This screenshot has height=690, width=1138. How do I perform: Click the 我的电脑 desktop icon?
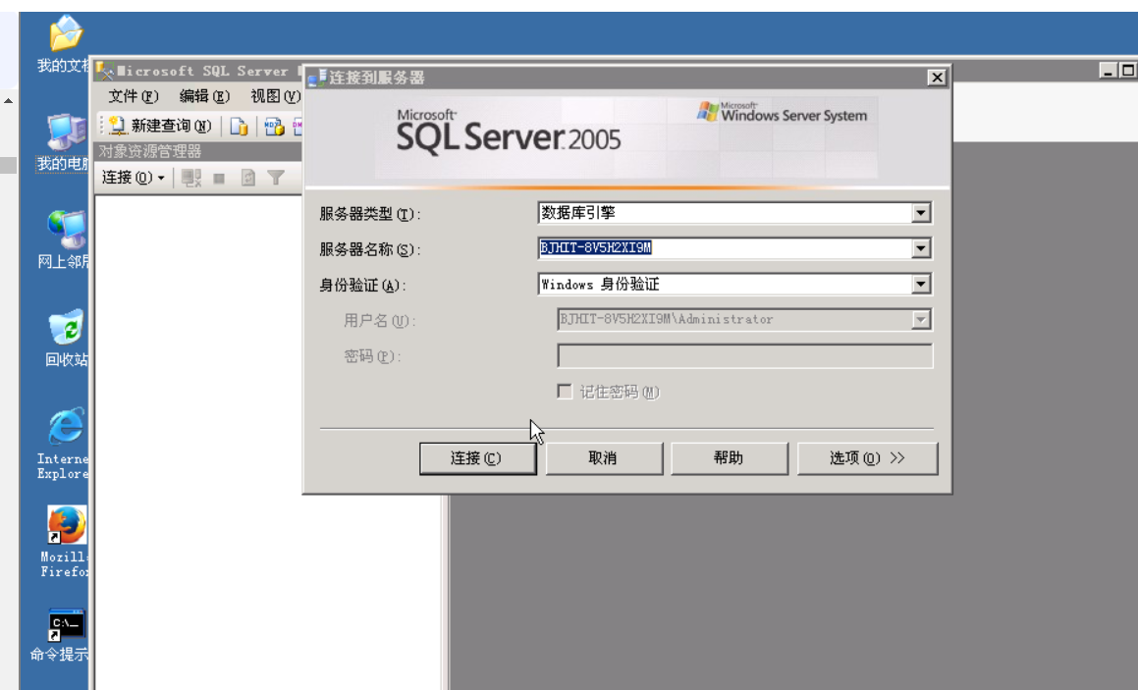pyautogui.click(x=66, y=142)
